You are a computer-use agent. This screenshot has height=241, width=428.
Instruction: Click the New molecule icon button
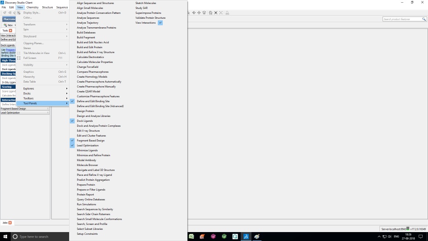tap(5, 25)
